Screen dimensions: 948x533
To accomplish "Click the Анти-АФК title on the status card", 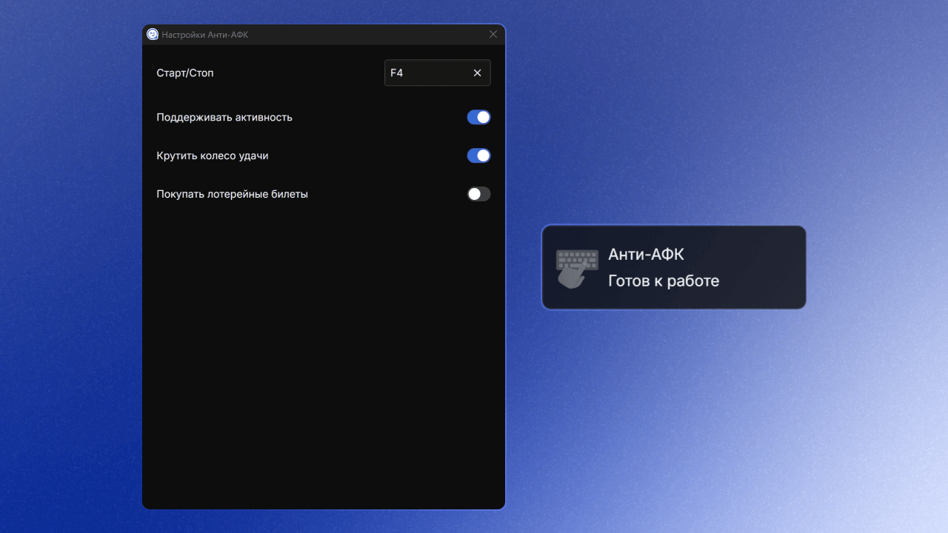I will [646, 255].
